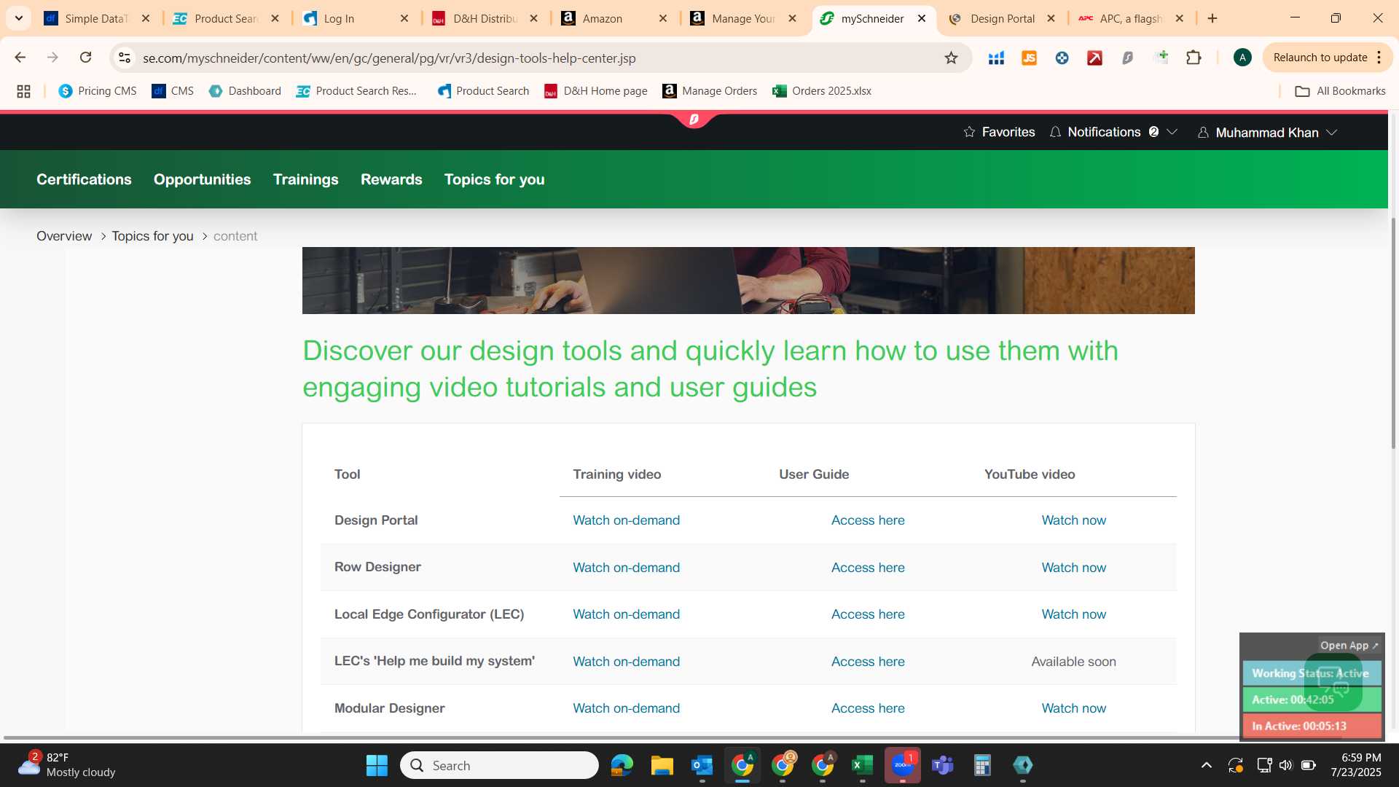The height and width of the screenshot is (787, 1399).
Task: Open the Chrome three-dot menu
Action: 1379,58
